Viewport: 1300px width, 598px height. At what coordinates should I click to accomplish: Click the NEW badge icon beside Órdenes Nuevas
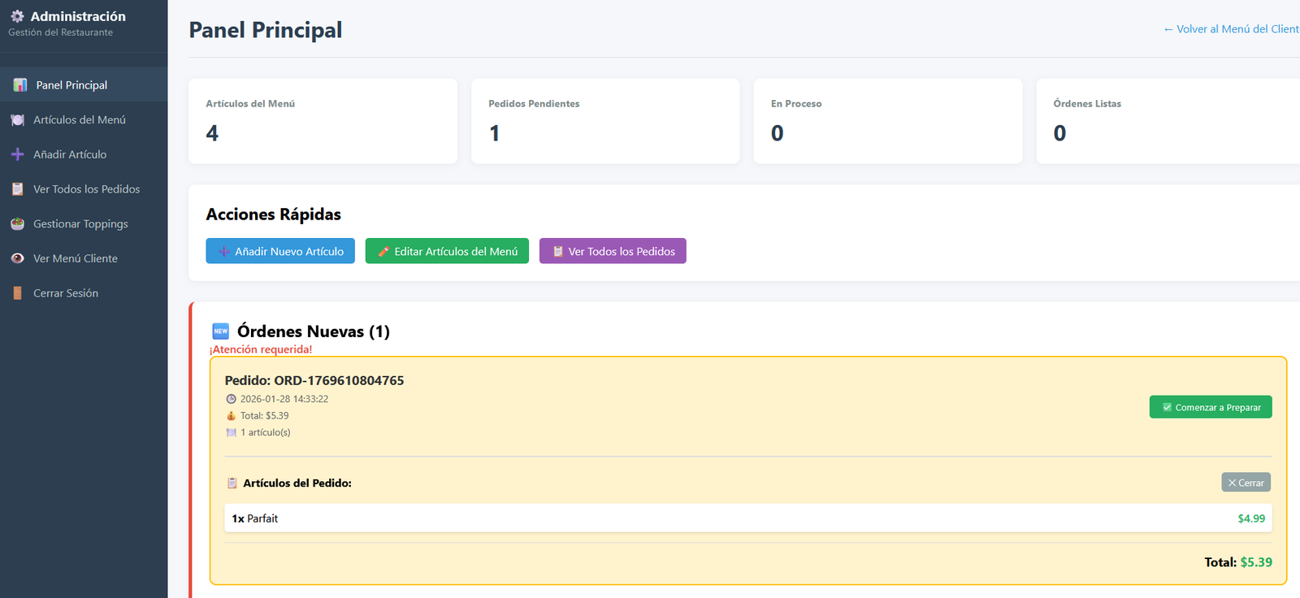click(x=221, y=331)
